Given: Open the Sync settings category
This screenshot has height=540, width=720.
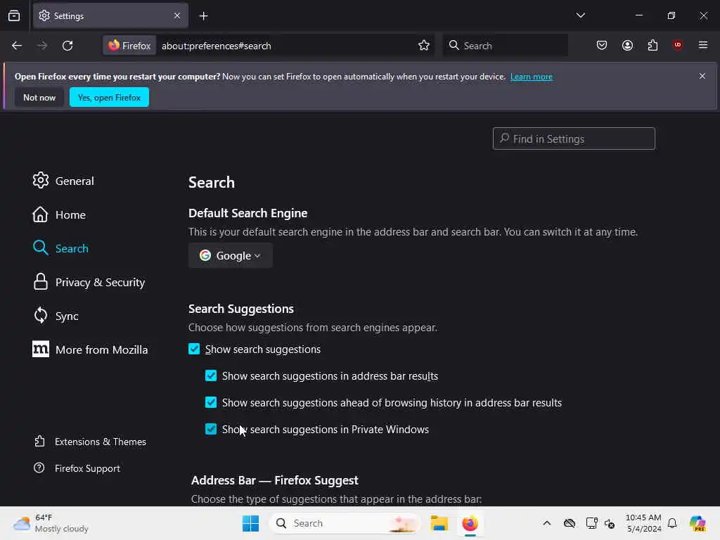Looking at the screenshot, I should point(55,316).
